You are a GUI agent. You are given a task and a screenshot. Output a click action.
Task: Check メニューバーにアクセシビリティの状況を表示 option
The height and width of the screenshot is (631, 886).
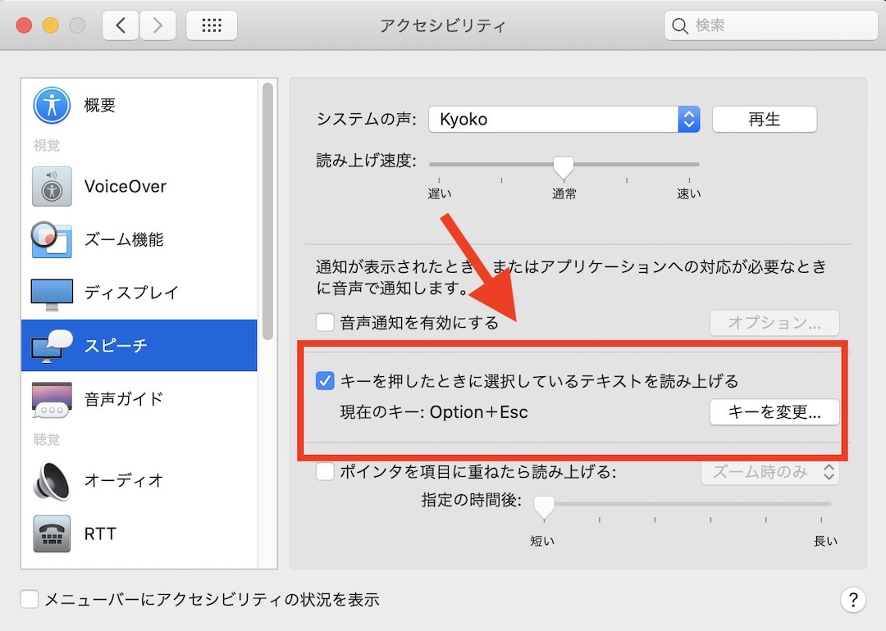point(29,599)
